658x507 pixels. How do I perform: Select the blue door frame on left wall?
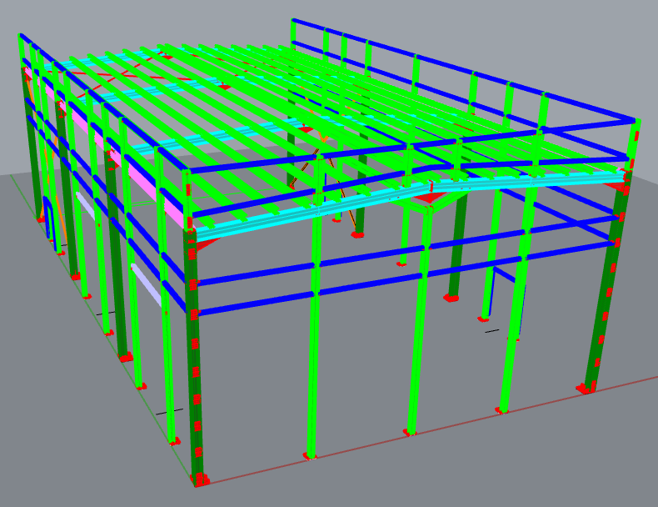[52, 221]
